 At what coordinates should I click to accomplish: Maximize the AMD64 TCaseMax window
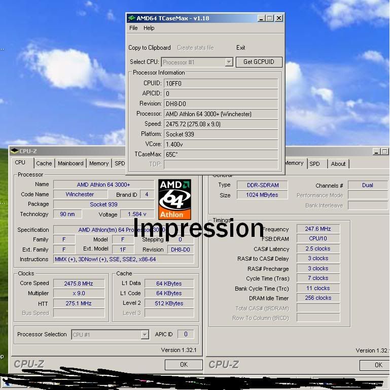270,18
